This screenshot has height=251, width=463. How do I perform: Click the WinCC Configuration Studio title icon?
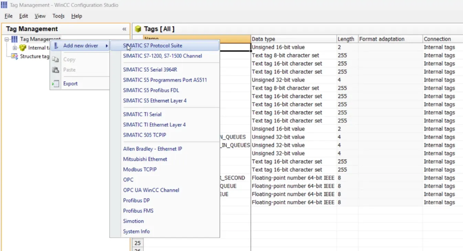coord(4,5)
